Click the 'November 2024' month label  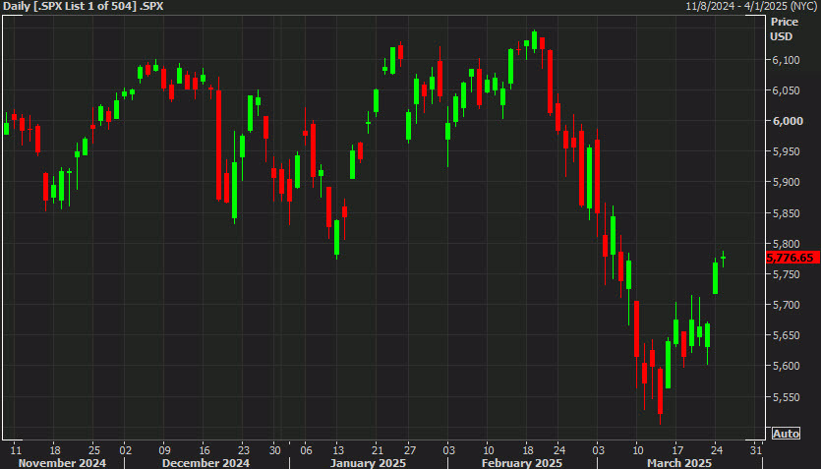(x=62, y=463)
